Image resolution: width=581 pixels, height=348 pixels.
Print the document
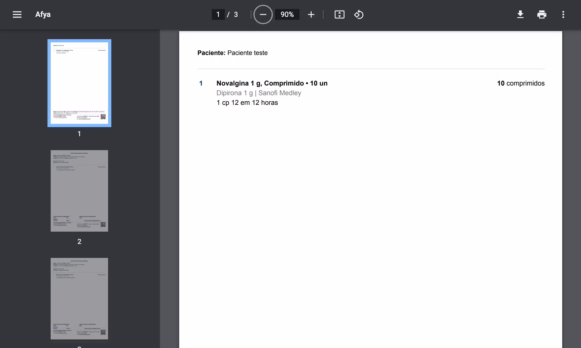click(x=542, y=14)
